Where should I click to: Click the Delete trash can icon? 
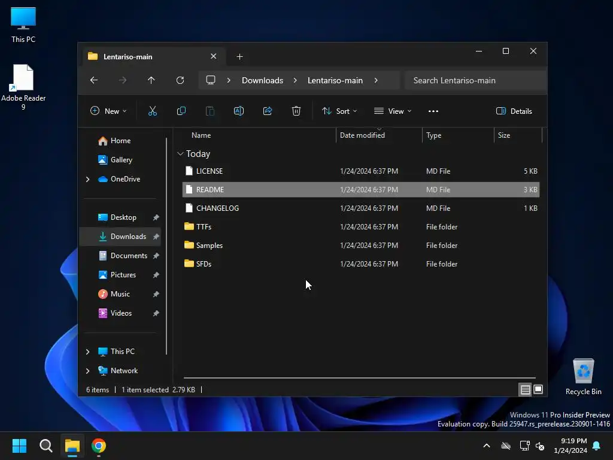[296, 111]
